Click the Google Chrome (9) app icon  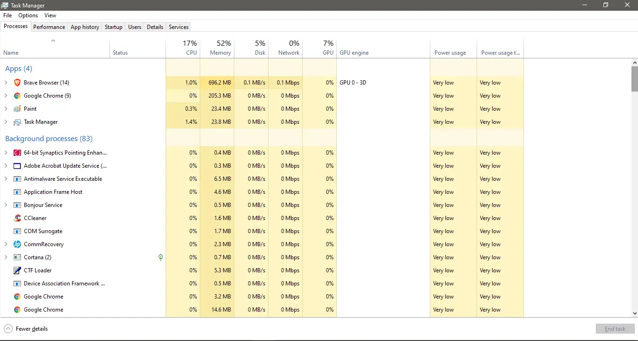coord(17,96)
